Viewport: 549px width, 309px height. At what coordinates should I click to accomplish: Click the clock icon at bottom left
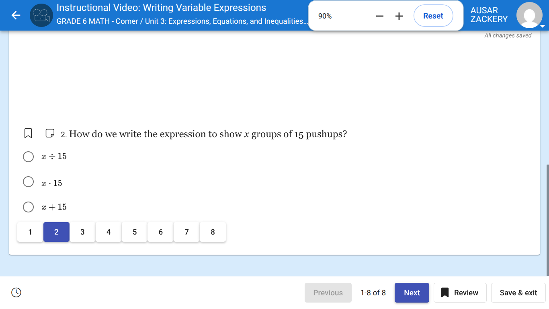(x=16, y=293)
